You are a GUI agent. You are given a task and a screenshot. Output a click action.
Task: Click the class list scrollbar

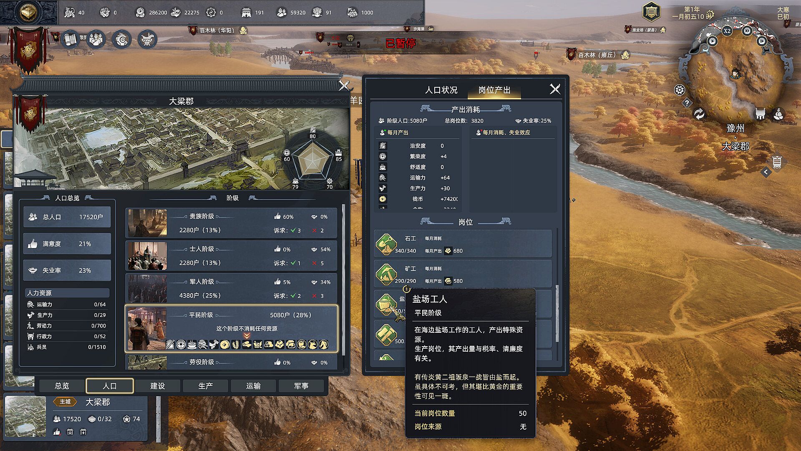(x=344, y=280)
